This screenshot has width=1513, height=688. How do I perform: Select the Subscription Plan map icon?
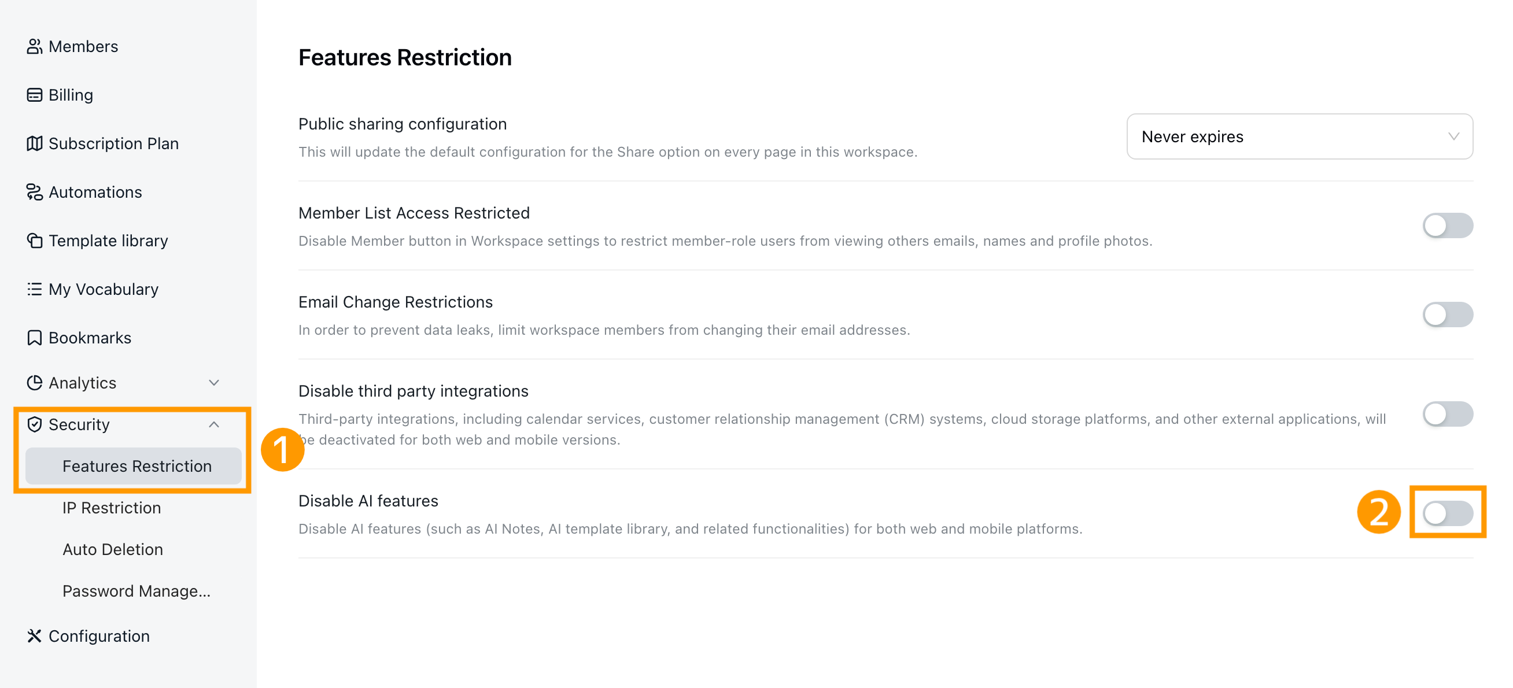(34, 143)
